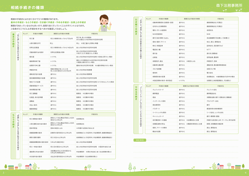Viewport: 249px width, 176px height.
Task: Click the 携帯電話 row name
Action: click(x=156, y=94)
